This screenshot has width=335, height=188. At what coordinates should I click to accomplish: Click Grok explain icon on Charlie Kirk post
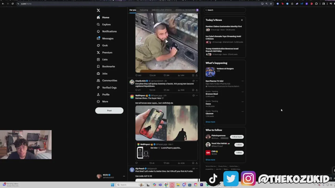point(193,81)
